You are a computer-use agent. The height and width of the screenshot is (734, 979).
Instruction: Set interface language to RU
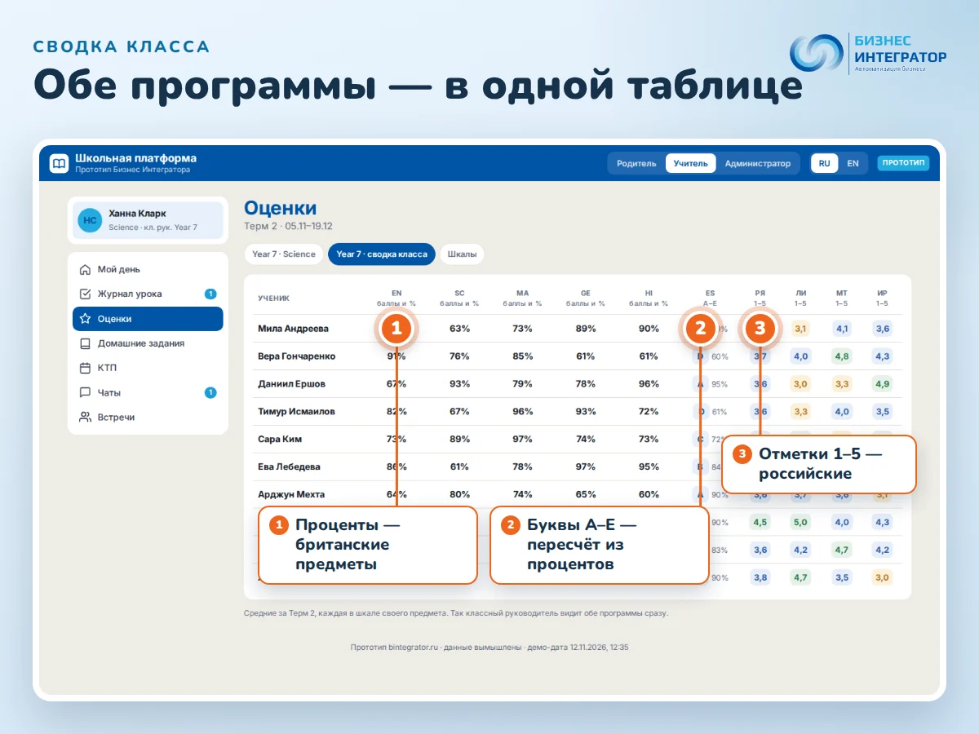(825, 163)
